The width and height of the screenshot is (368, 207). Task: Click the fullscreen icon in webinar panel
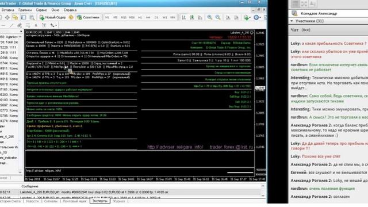(304, 3)
